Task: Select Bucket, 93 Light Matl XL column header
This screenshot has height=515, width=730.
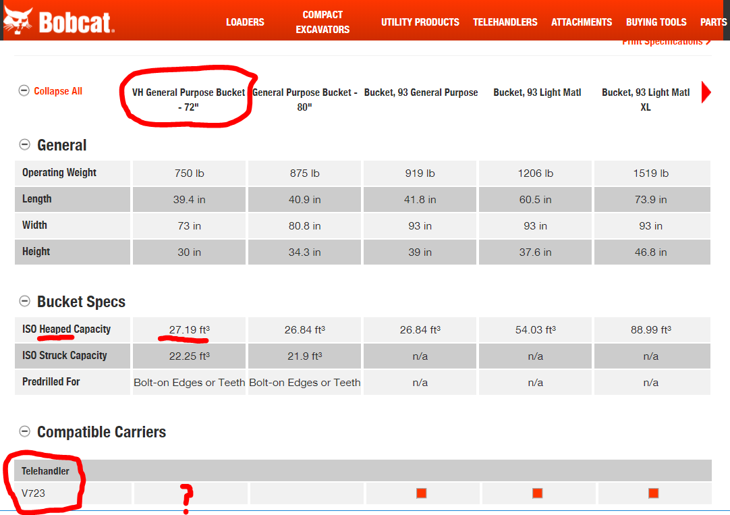Action: click(x=646, y=100)
